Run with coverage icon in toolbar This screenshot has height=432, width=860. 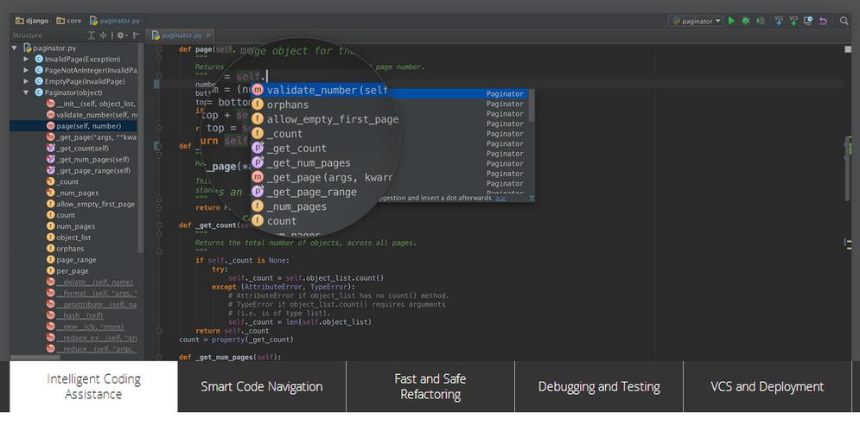coord(761,21)
